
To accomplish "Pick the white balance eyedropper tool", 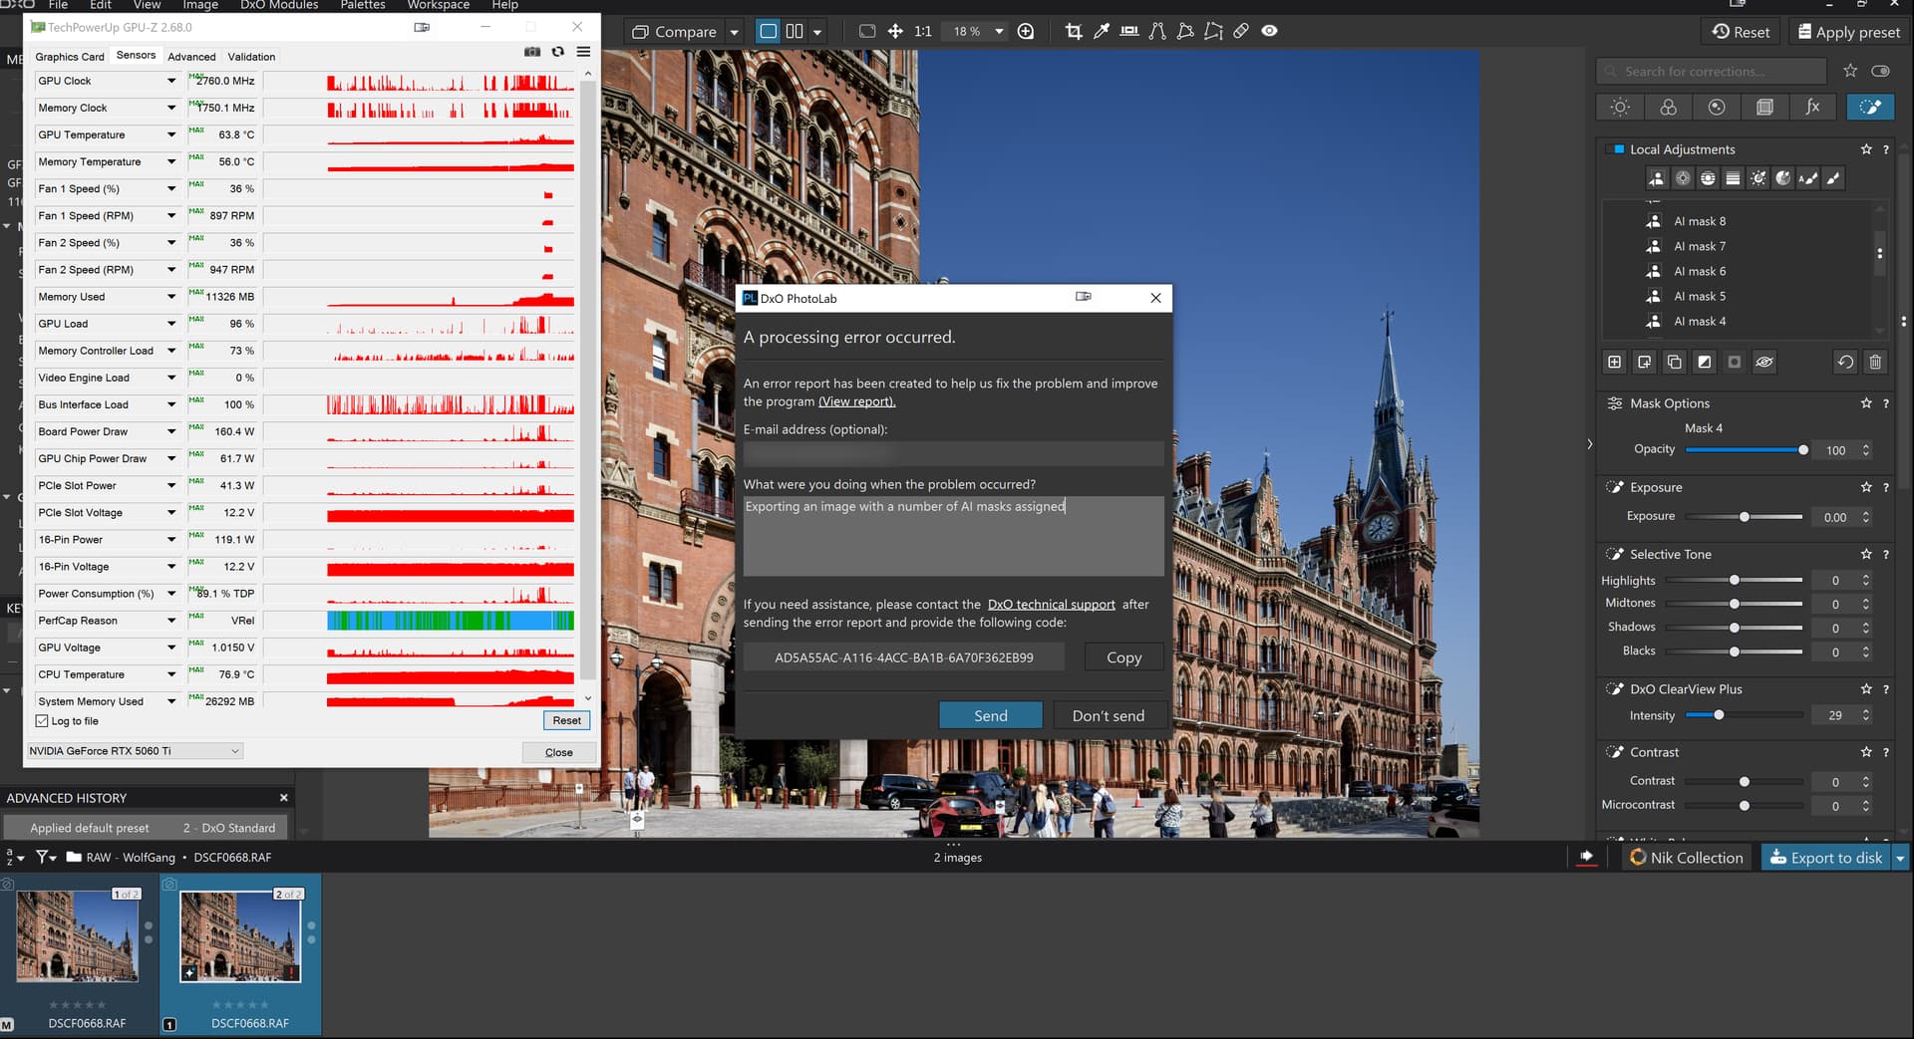I will tap(1101, 32).
